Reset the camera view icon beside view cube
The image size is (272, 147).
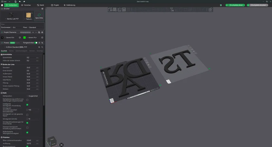tap(61, 145)
